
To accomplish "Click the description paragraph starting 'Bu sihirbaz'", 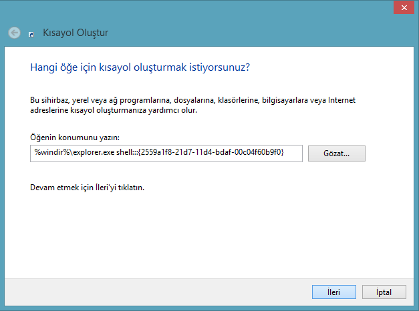I will click(x=192, y=105).
